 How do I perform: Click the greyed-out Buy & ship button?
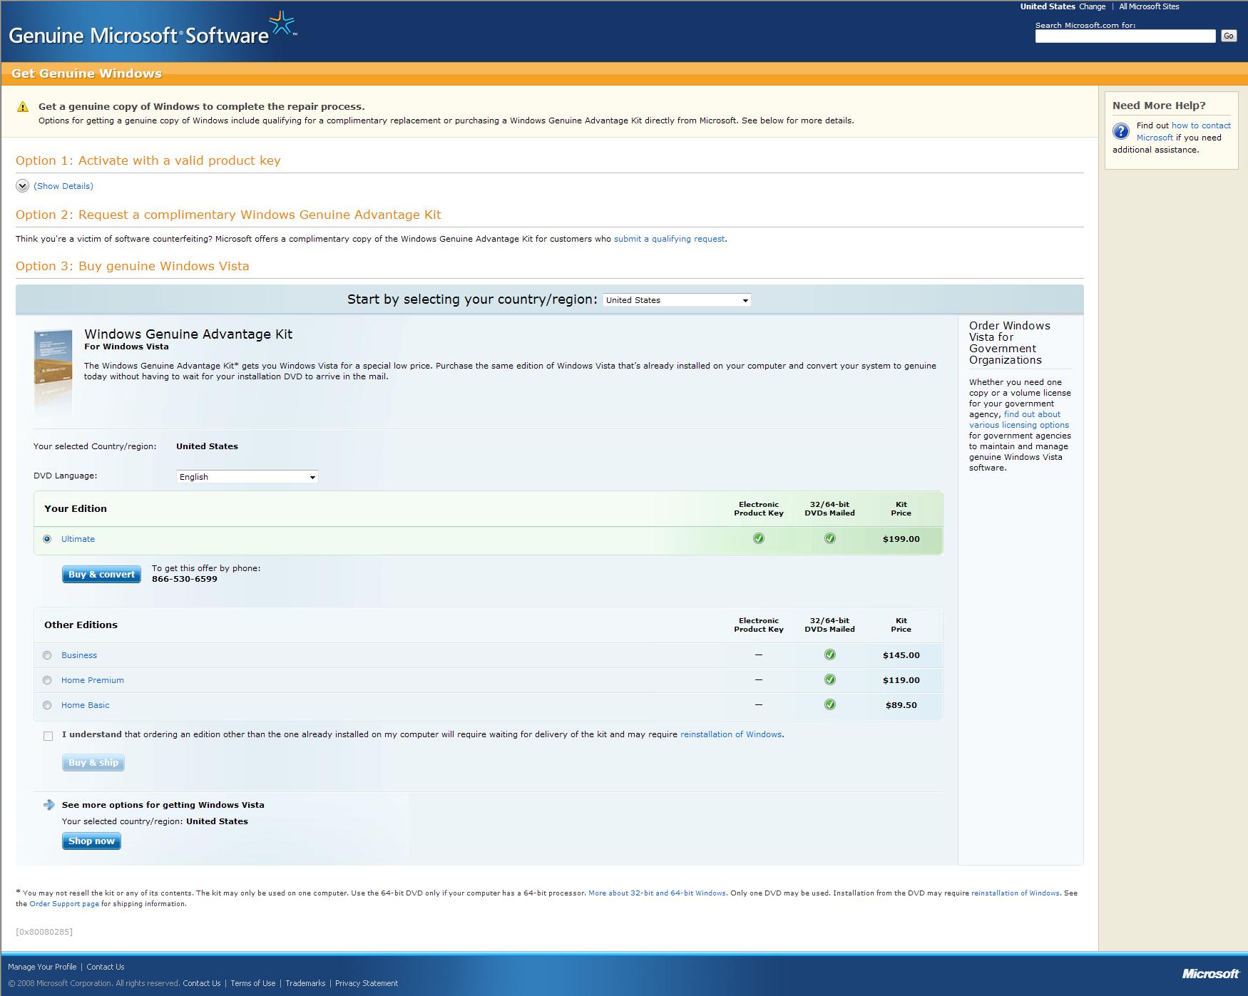click(93, 763)
